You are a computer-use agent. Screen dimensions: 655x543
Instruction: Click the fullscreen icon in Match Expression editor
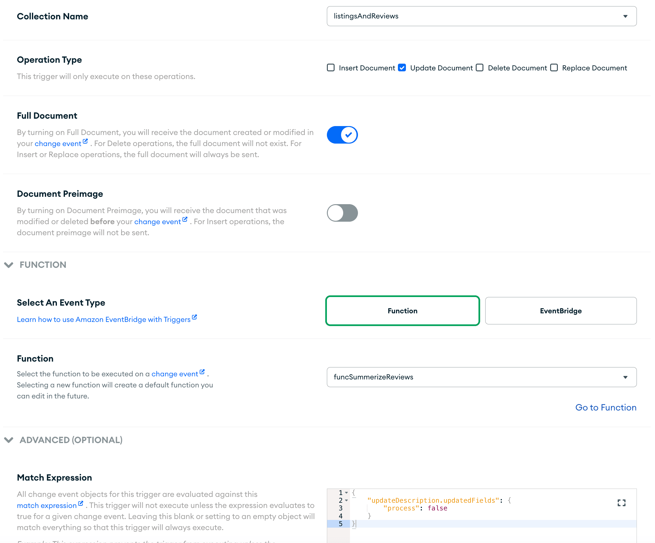coord(622,503)
